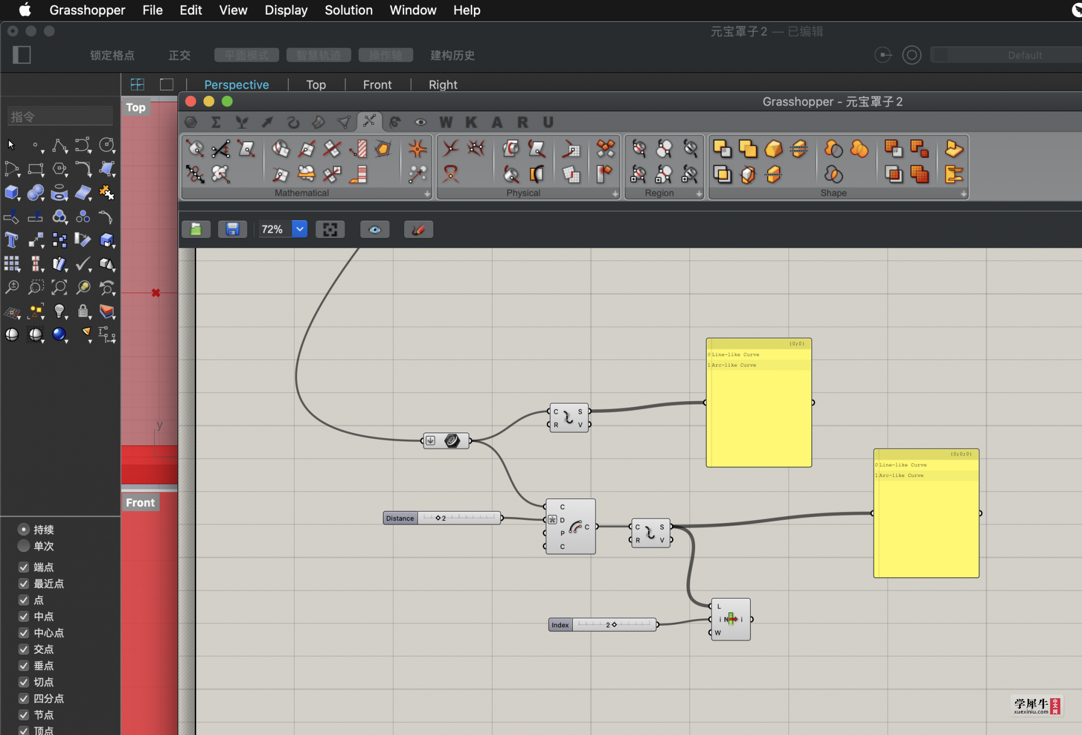The width and height of the screenshot is (1082, 735).
Task: Click the Offset Curve component on canvas
Action: point(571,526)
